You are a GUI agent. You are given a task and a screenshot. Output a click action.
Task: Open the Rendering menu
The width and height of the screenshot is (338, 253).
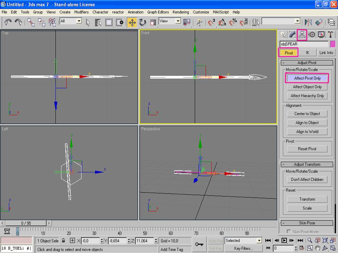[181, 12]
